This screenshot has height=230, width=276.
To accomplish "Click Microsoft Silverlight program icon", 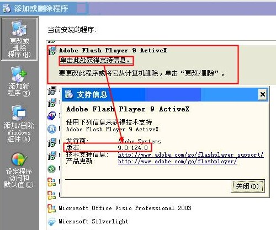I will (52, 222).
